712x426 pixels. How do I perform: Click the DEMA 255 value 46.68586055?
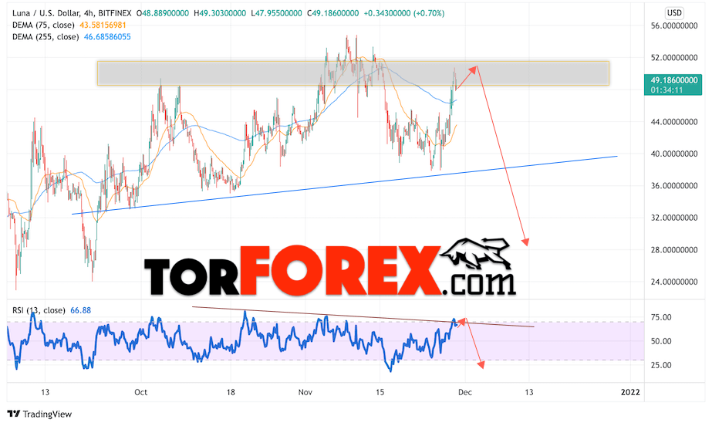point(107,37)
